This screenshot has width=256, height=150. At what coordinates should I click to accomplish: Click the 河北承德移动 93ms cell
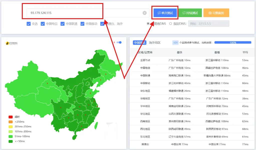(x=217, y=114)
